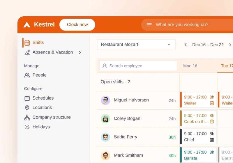Click the dropdown arrow beside Restaurant Mozart

169,45
